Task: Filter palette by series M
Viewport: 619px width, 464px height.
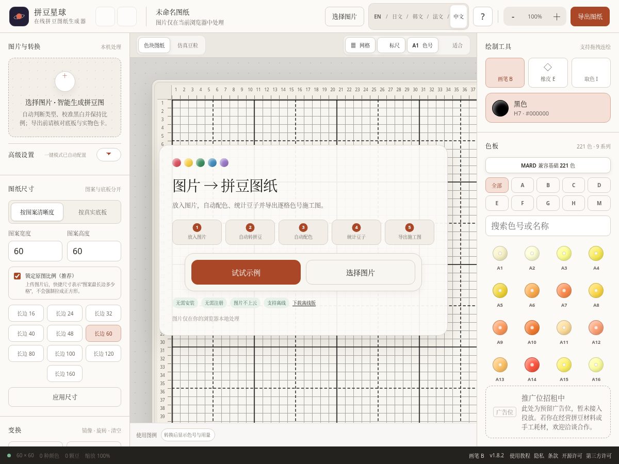Action: click(599, 203)
